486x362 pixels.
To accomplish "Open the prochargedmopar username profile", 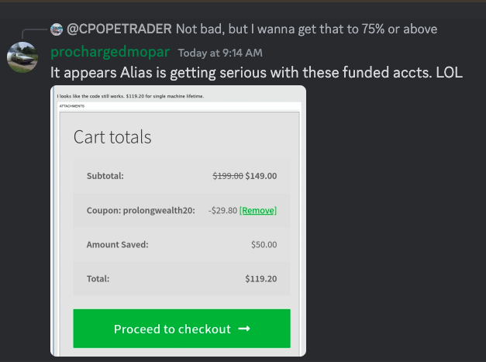I will [x=111, y=53].
